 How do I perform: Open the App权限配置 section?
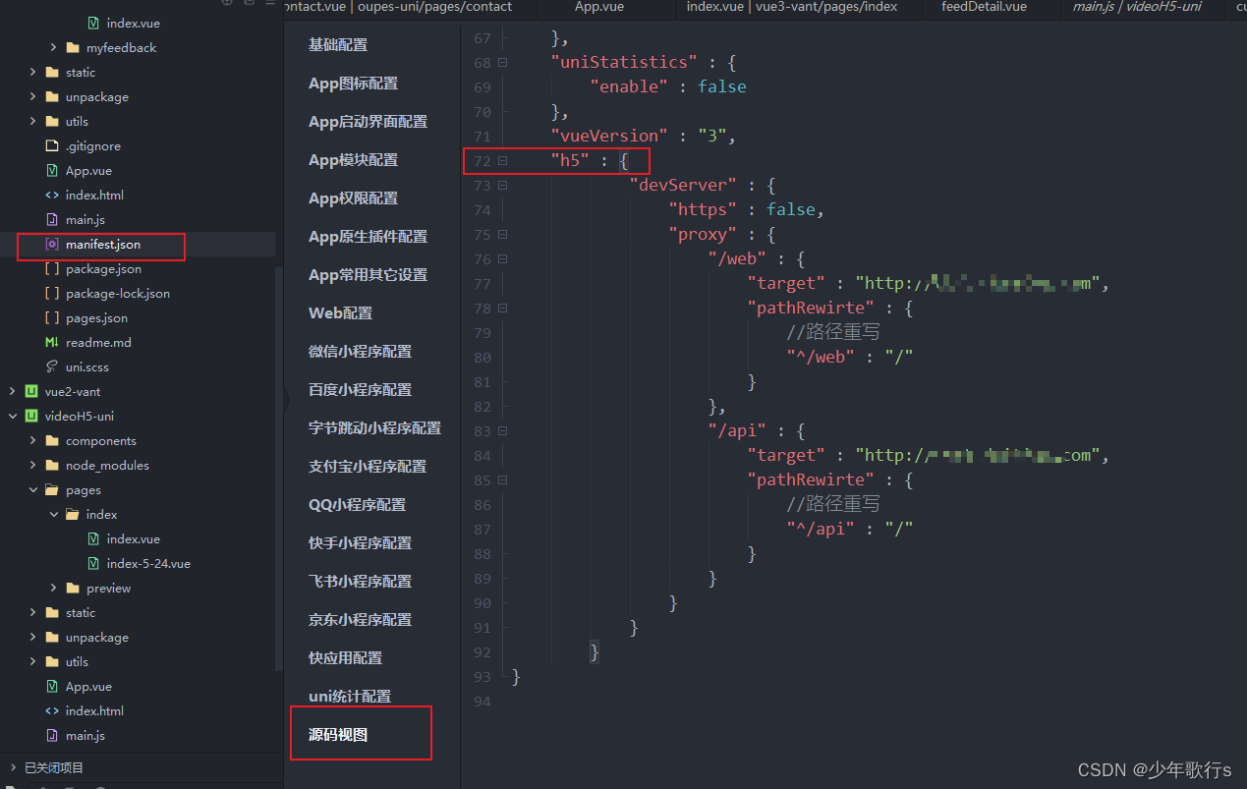pyautogui.click(x=354, y=198)
